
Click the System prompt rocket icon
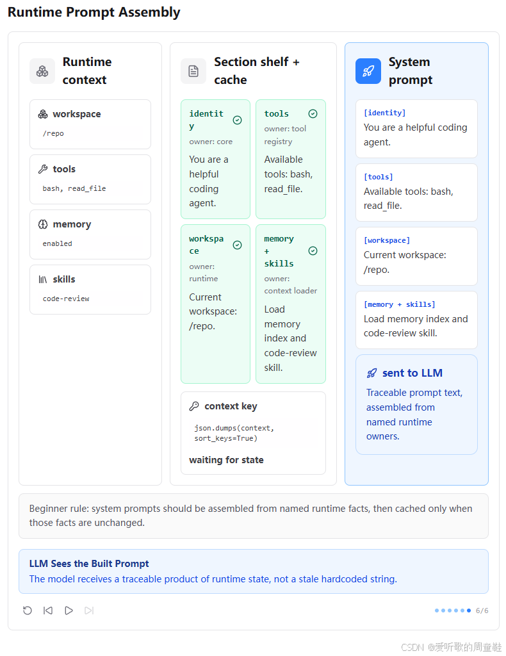(x=368, y=71)
